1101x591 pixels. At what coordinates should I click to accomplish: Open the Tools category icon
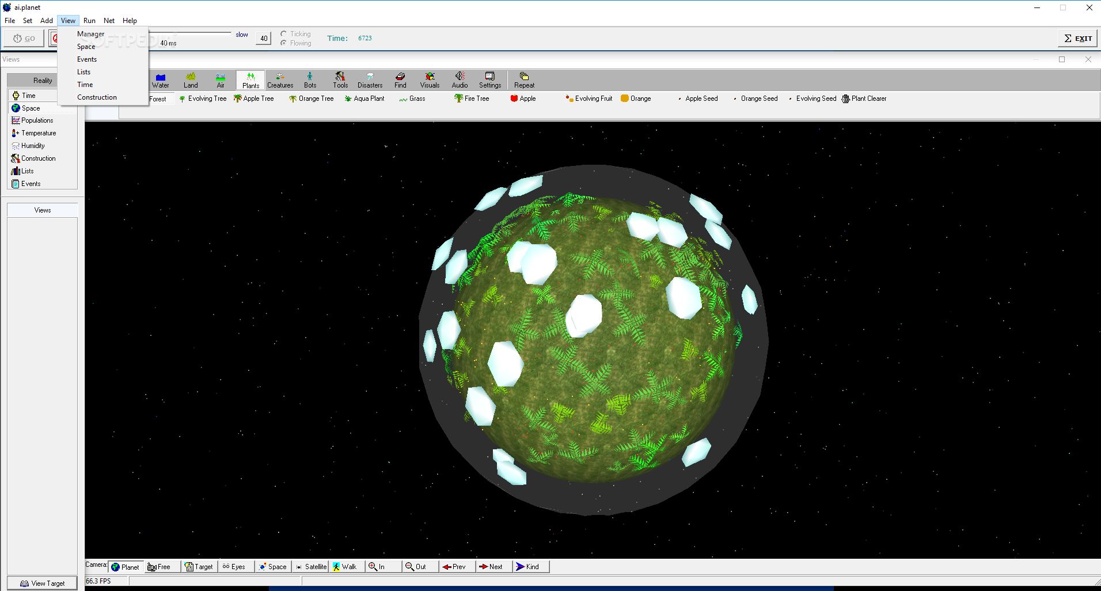[340, 81]
